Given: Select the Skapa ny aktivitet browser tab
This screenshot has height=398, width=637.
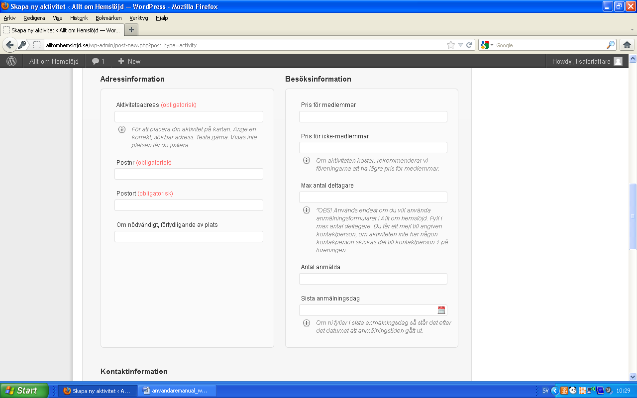Looking at the screenshot, I should point(62,30).
